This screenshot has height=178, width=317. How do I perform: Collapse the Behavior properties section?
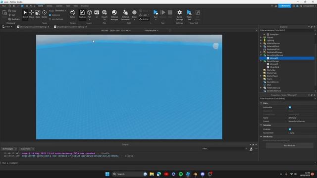pos(261,125)
